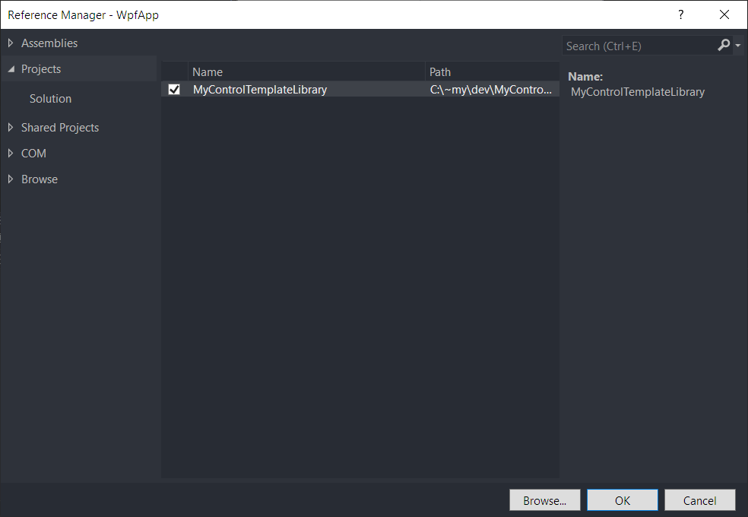Expand the COM section arrow
Screen dimensions: 748x517
click(x=11, y=154)
